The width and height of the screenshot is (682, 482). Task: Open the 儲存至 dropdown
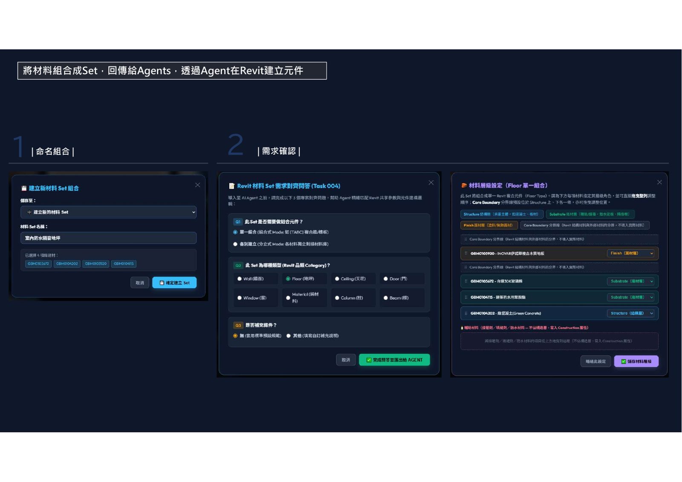point(108,212)
